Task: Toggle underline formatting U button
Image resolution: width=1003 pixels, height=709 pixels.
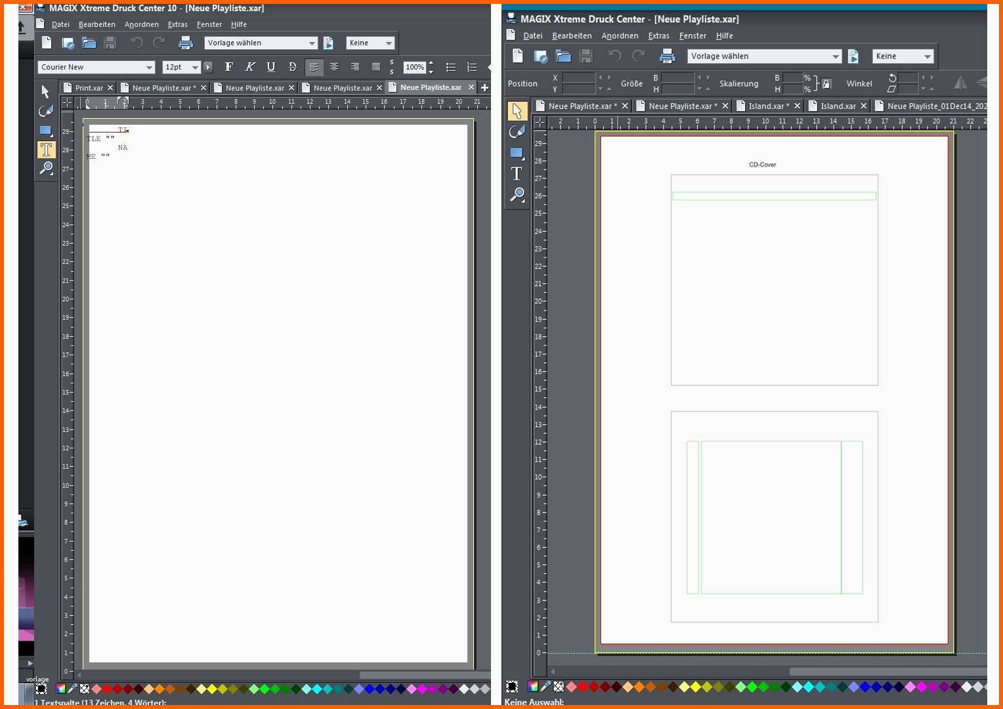Action: click(271, 67)
